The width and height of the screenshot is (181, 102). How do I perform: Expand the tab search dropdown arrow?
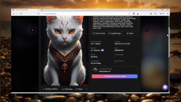[152, 10]
